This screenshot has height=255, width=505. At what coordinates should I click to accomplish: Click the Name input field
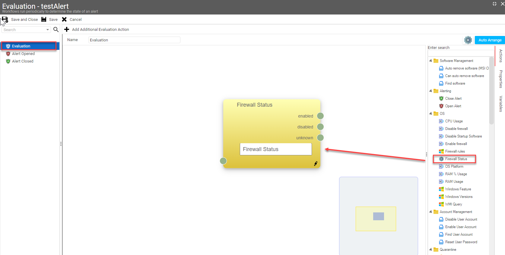134,40
